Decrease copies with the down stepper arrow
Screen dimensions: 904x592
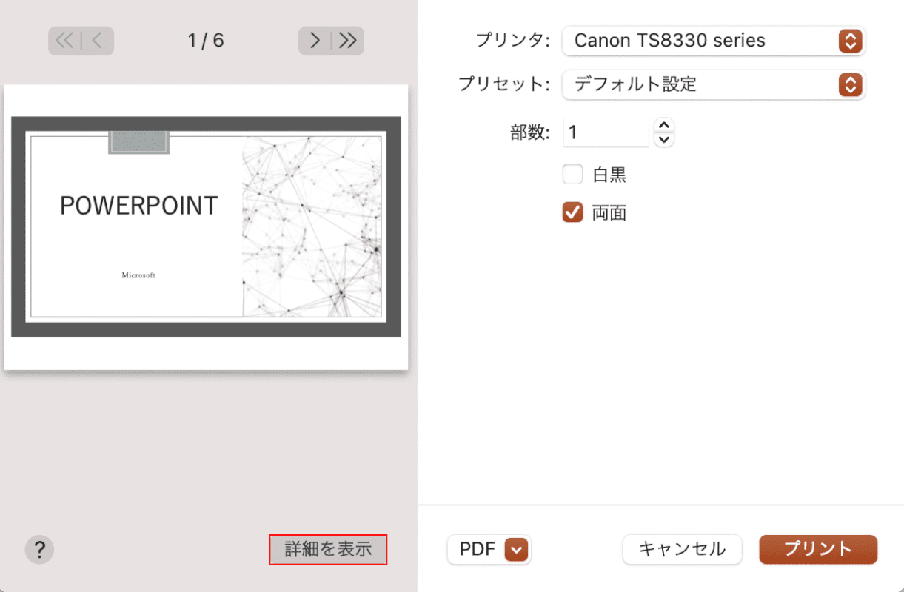click(665, 140)
